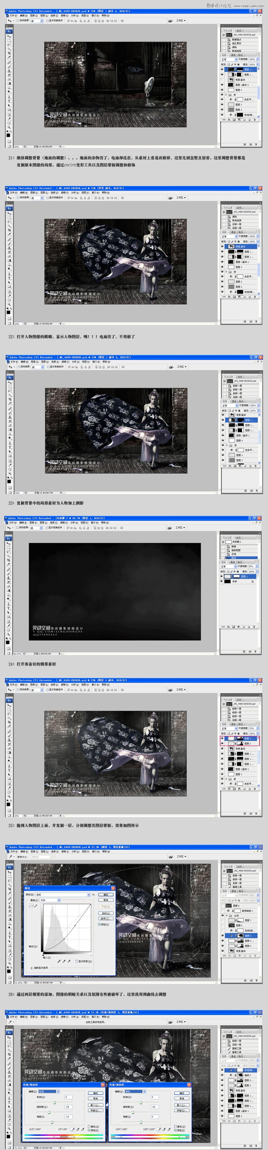Open the 工作区 dropdown in the 未标题-2 window
Viewport: 268px width, 1150px height.
click(x=181, y=528)
